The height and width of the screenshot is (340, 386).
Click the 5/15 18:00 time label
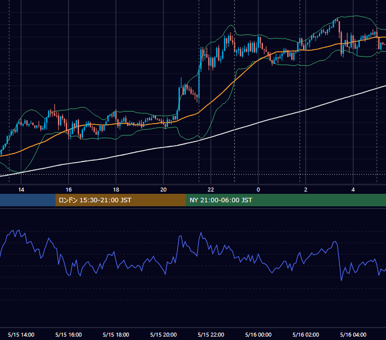(116, 334)
